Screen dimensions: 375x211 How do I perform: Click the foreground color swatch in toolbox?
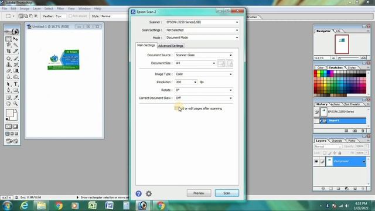pyautogui.click(x=9, y=113)
